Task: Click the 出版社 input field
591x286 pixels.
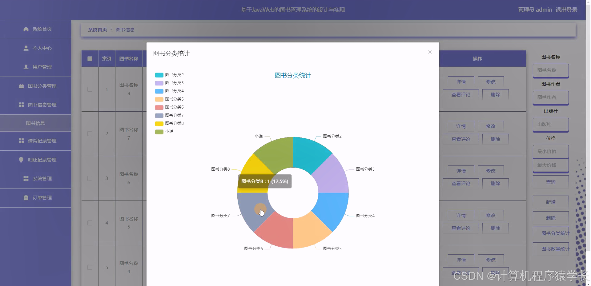Action: (550, 125)
